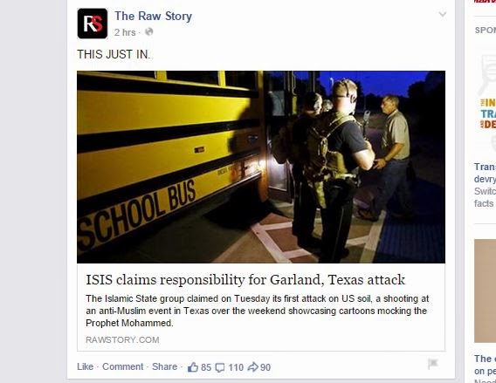Click the article description summary text

coord(258,311)
